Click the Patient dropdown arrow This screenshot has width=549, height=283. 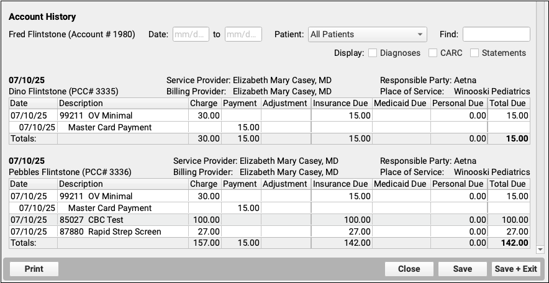pos(419,34)
